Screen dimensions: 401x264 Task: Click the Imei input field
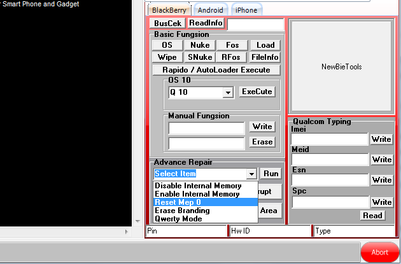pos(330,139)
